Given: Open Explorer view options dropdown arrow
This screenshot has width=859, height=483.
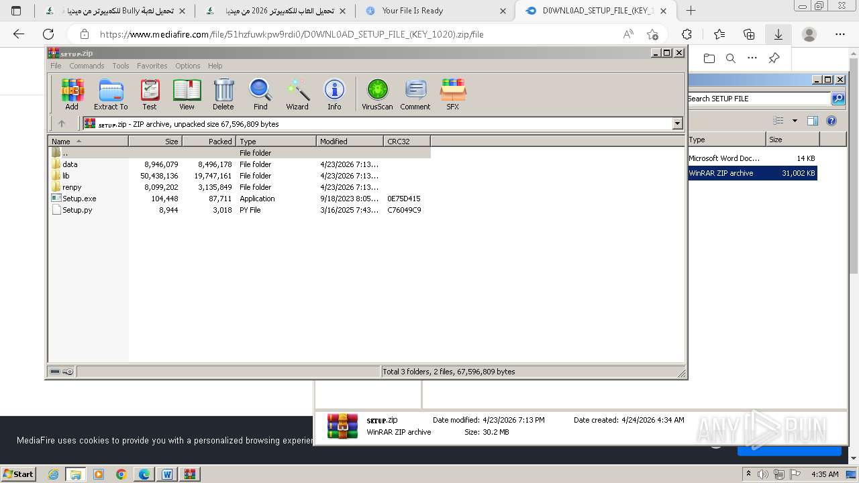Looking at the screenshot, I should (x=795, y=121).
